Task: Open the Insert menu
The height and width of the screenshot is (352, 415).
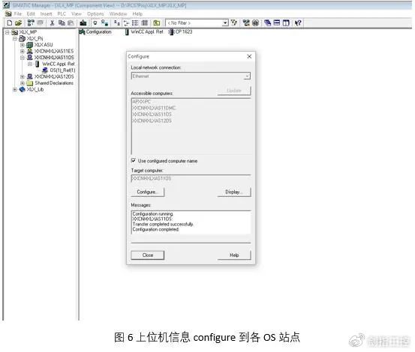Action: click(46, 13)
